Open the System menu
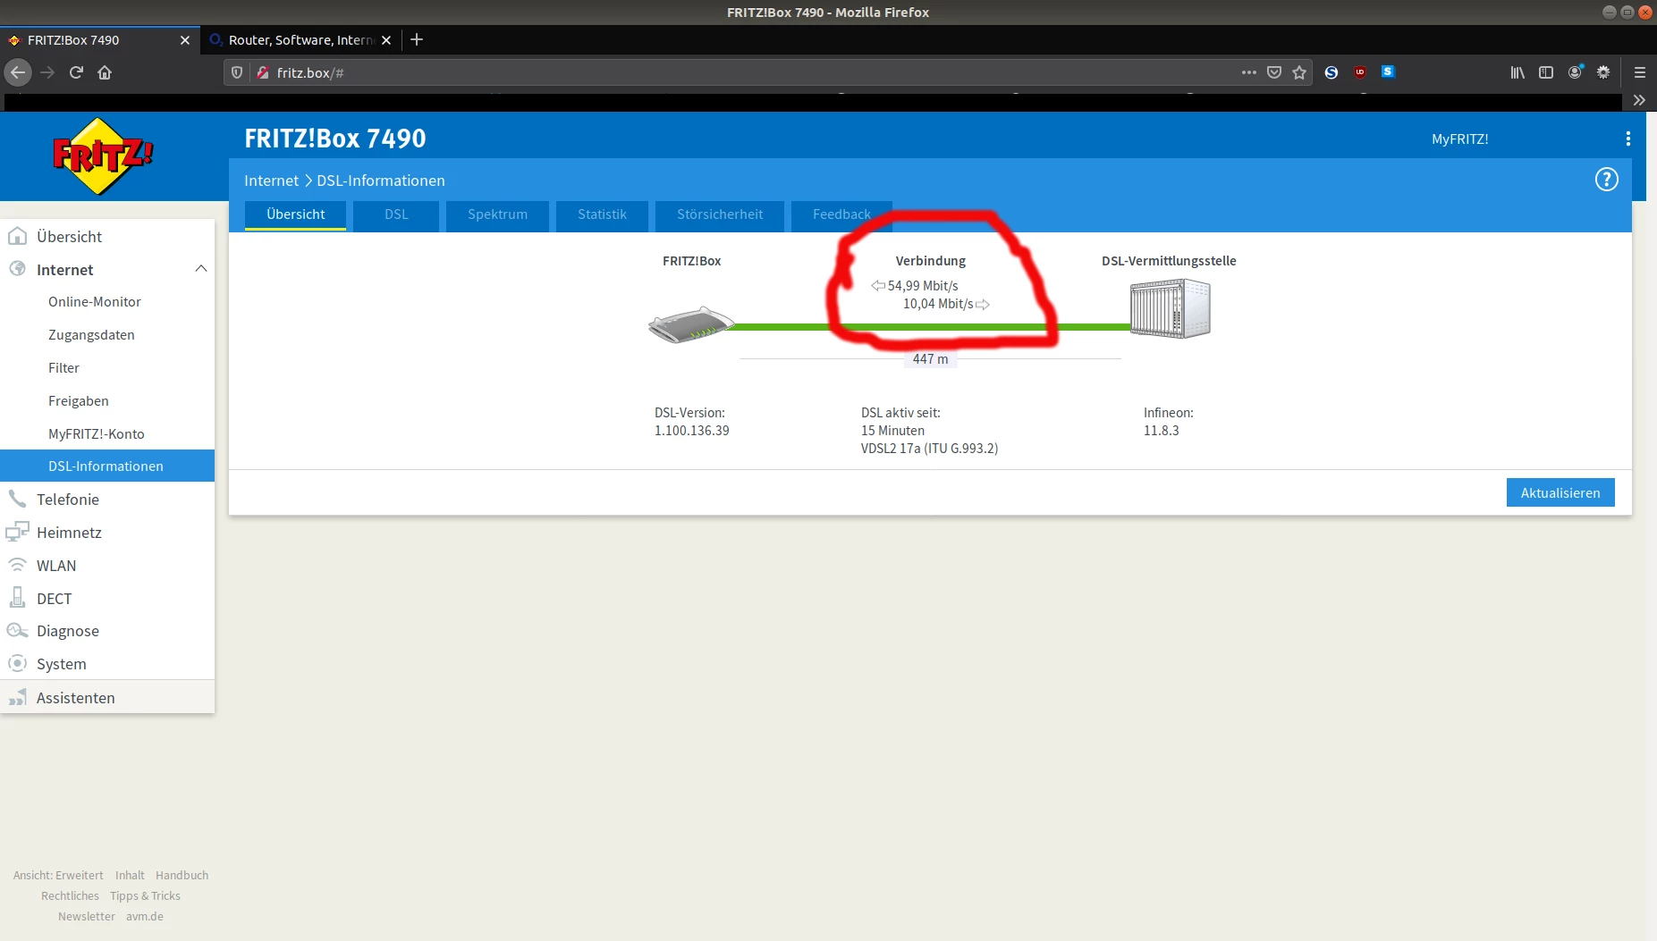The image size is (1657, 941). coord(107,664)
